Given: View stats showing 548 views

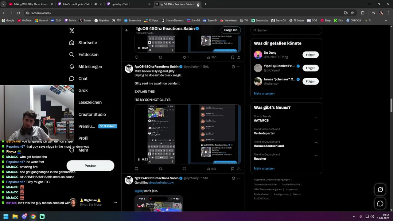Looking at the screenshot, I should (212, 169).
